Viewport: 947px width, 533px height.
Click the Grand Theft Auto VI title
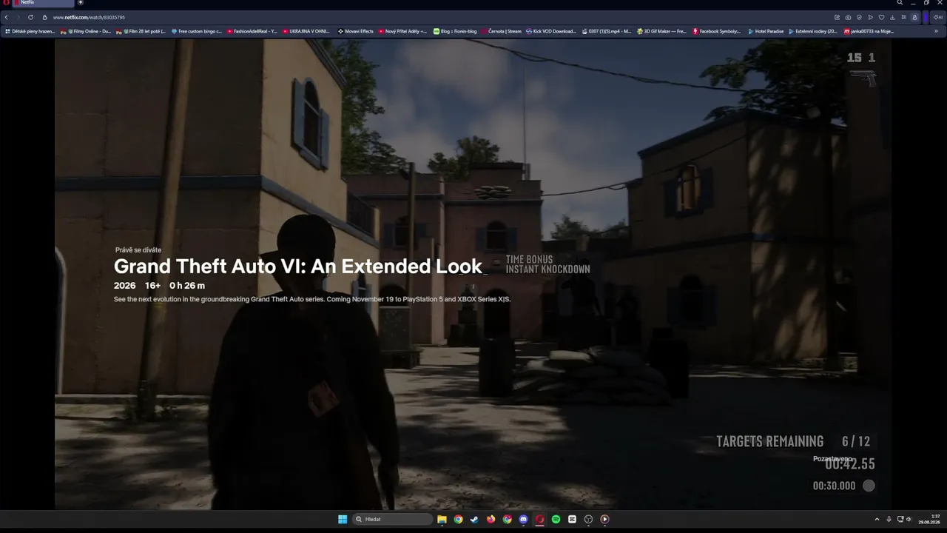pyautogui.click(x=298, y=266)
